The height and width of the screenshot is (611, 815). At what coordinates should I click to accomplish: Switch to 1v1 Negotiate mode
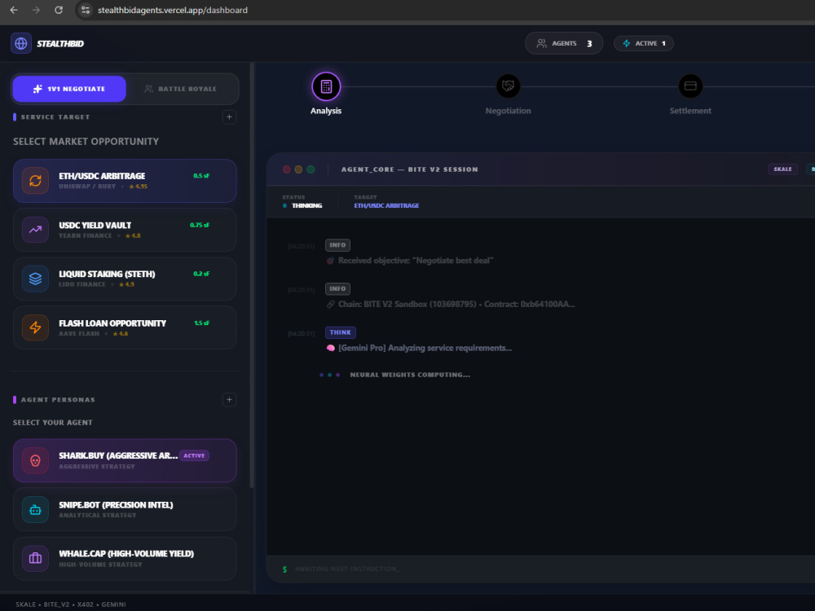pyautogui.click(x=69, y=89)
